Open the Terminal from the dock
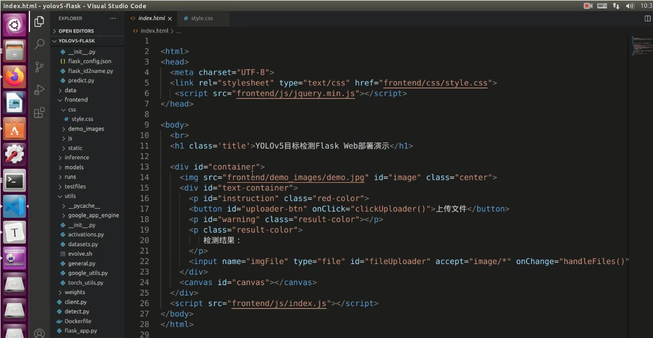The height and width of the screenshot is (338, 653). [x=14, y=181]
